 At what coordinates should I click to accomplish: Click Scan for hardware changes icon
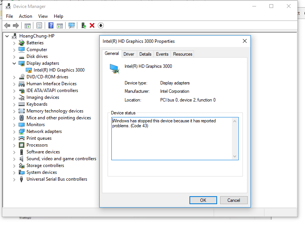pyautogui.click(x=72, y=25)
